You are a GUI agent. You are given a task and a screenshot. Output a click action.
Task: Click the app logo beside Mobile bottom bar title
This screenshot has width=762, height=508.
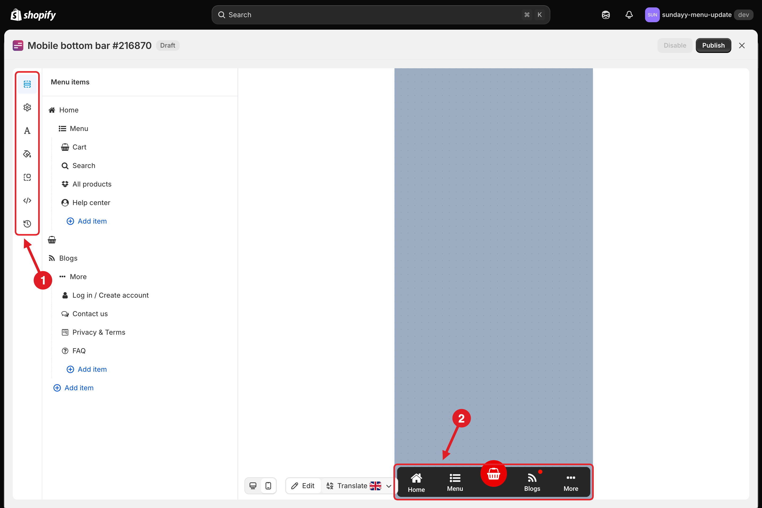click(x=18, y=45)
